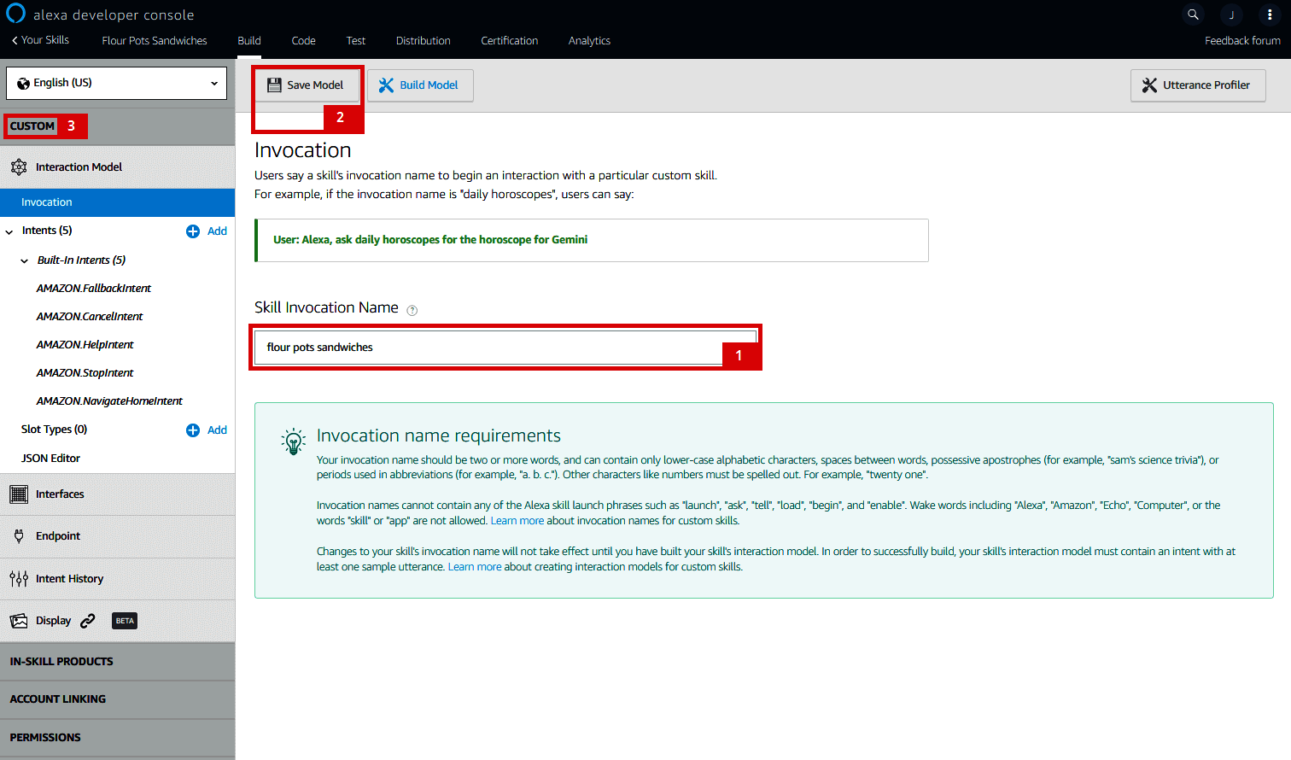Open the vertical three-dot options menu
The height and width of the screenshot is (760, 1291).
click(x=1270, y=15)
